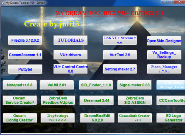Launch Oscam Service Creator

point(20,100)
